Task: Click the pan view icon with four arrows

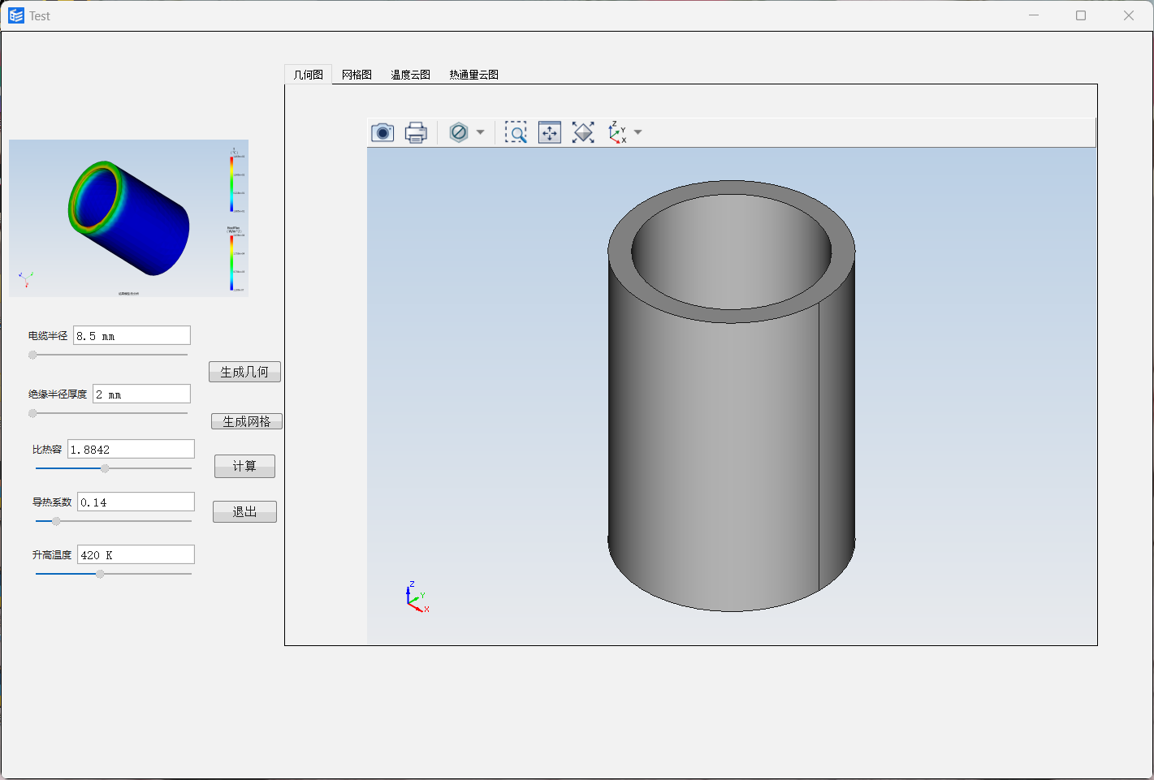Action: point(550,132)
